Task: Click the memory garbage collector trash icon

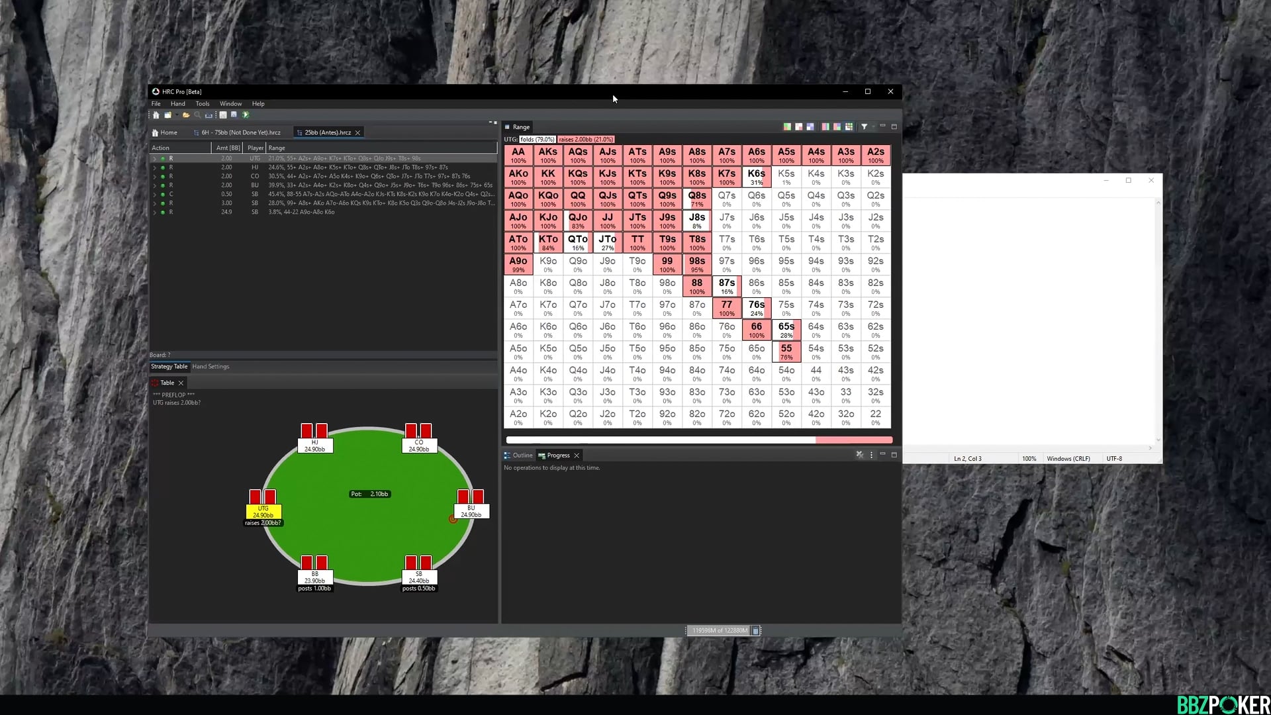Action: click(755, 631)
